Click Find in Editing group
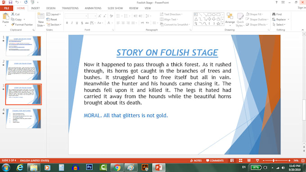This screenshot has height=172, width=306. point(277,14)
